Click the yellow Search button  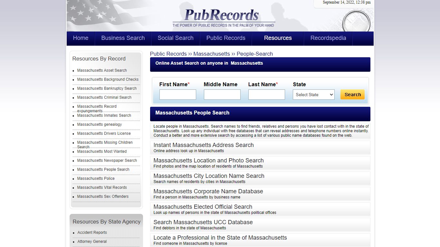353,95
